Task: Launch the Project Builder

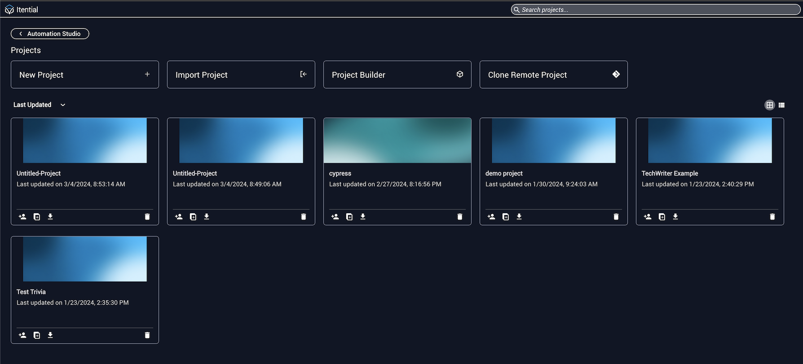Action: (397, 75)
